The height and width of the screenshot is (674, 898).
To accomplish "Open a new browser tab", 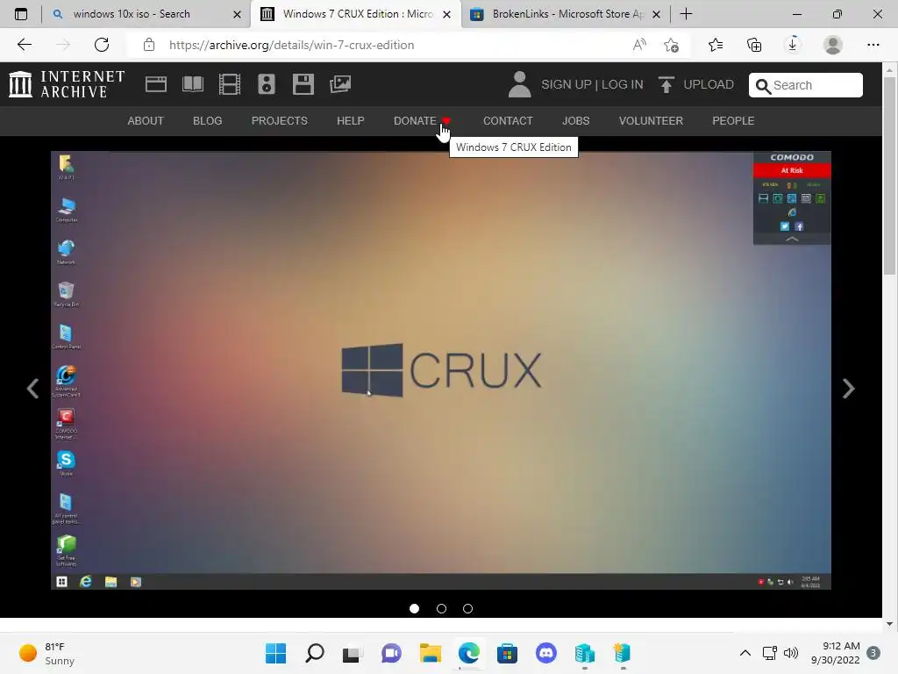I will (686, 14).
